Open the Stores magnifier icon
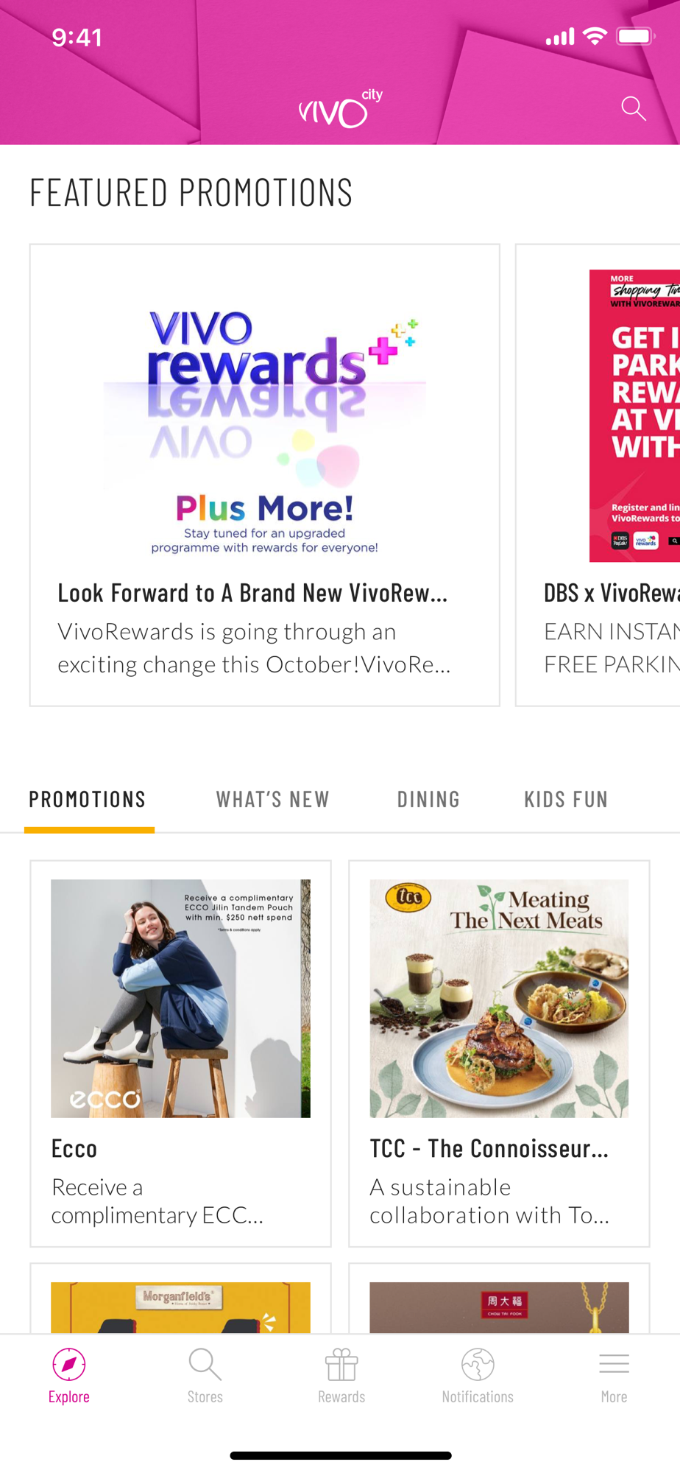 coord(205,1364)
